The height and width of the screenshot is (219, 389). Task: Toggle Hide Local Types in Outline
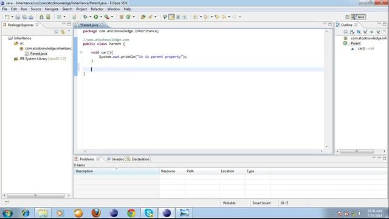(378, 32)
